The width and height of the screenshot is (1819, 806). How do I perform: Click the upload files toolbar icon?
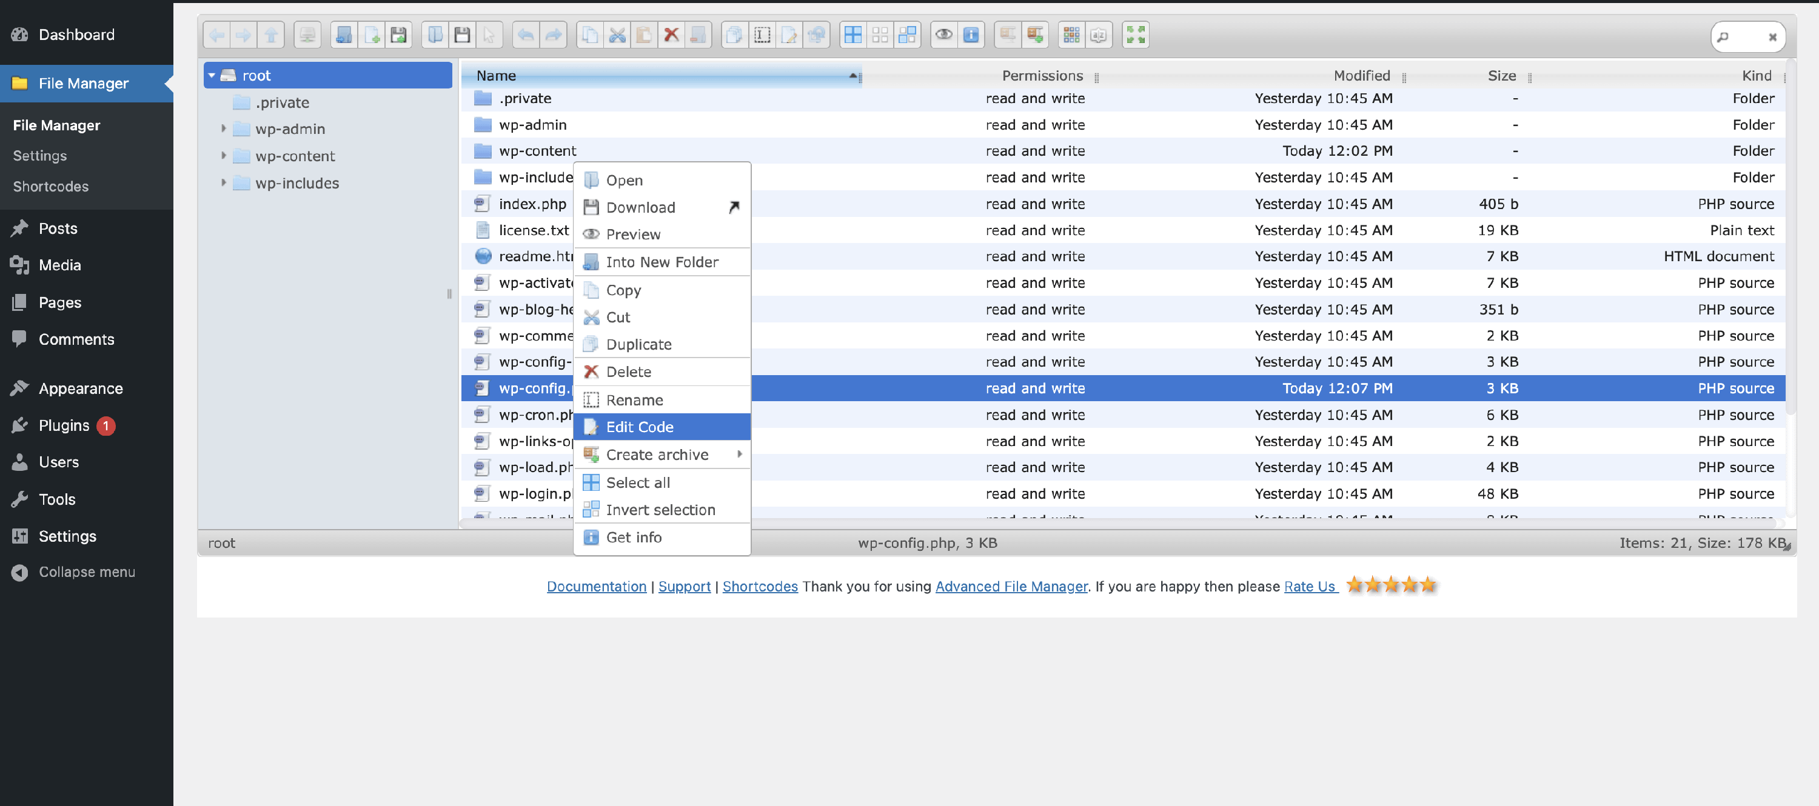(398, 35)
